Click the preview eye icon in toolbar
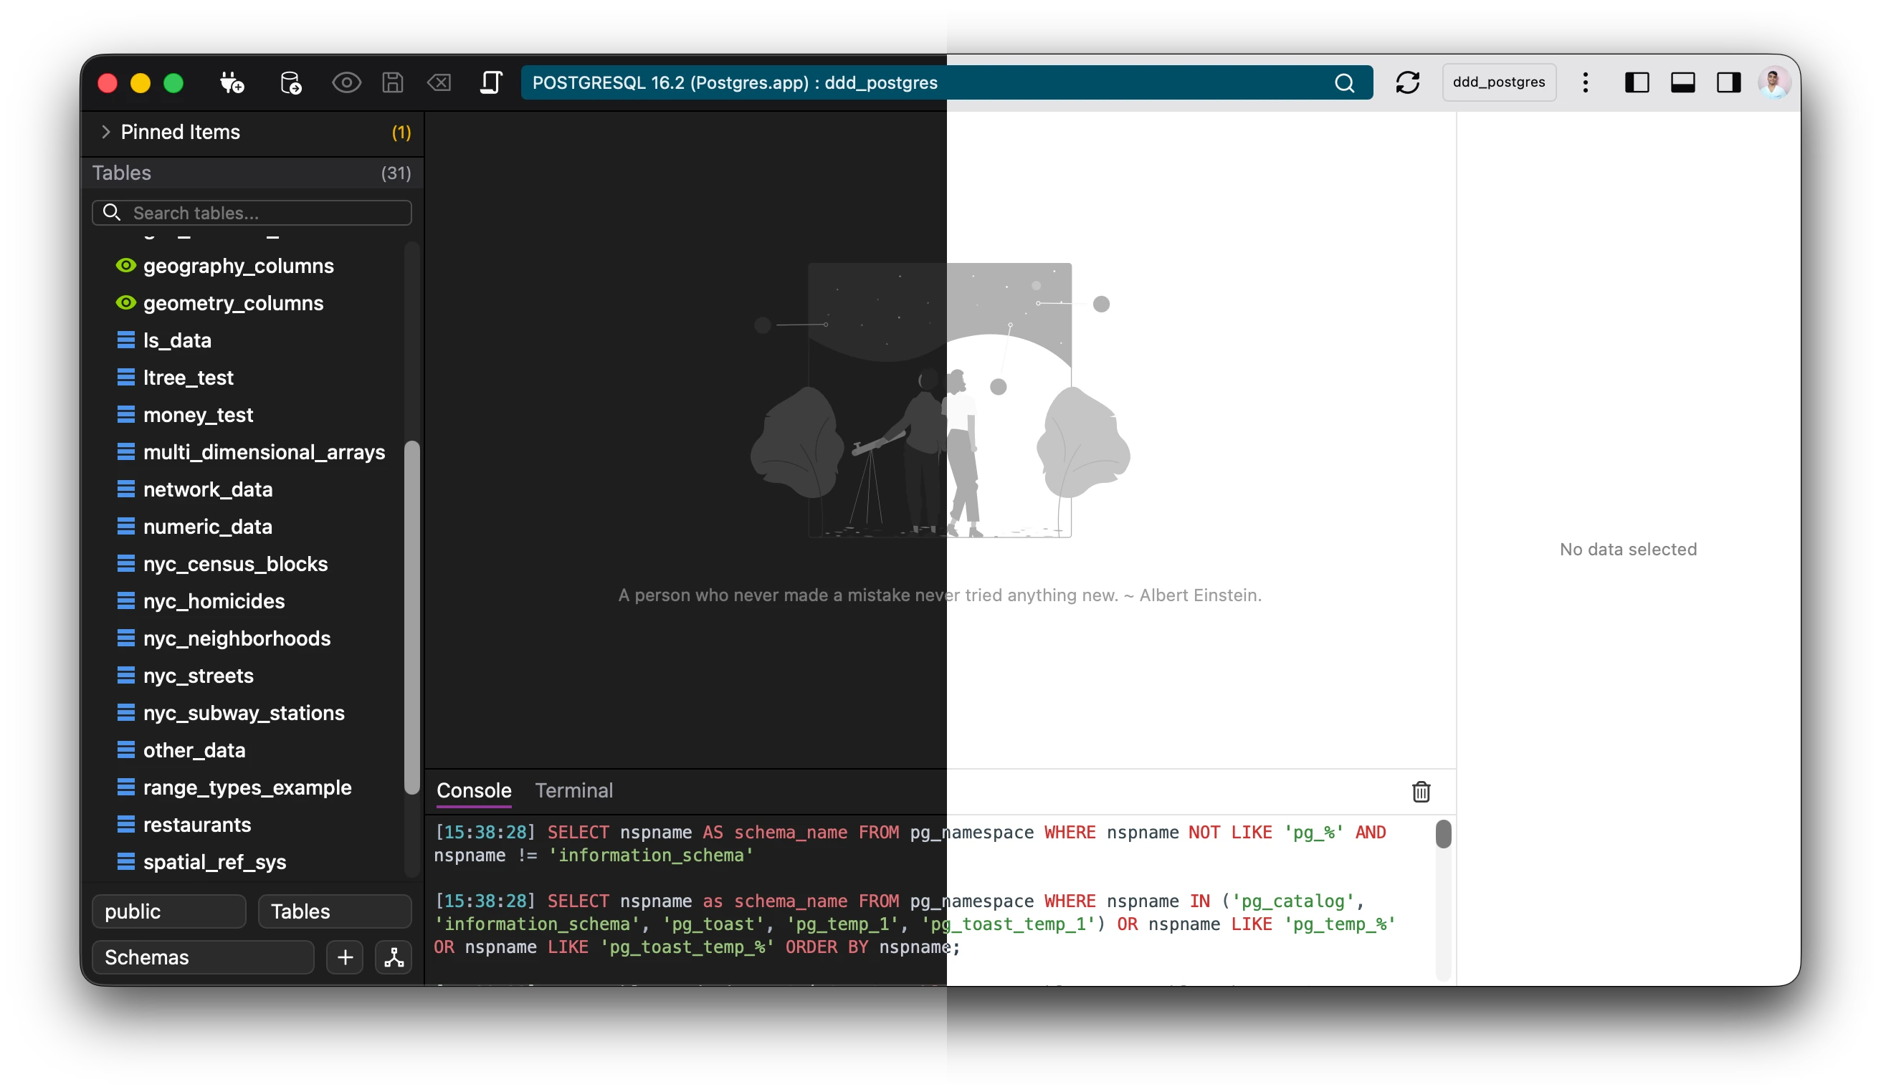The height and width of the screenshot is (1092, 1881). tap(346, 82)
